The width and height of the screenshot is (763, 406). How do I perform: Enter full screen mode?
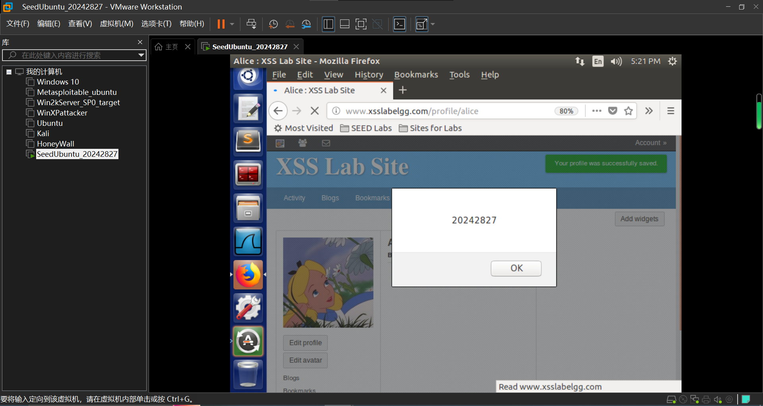[x=361, y=24]
